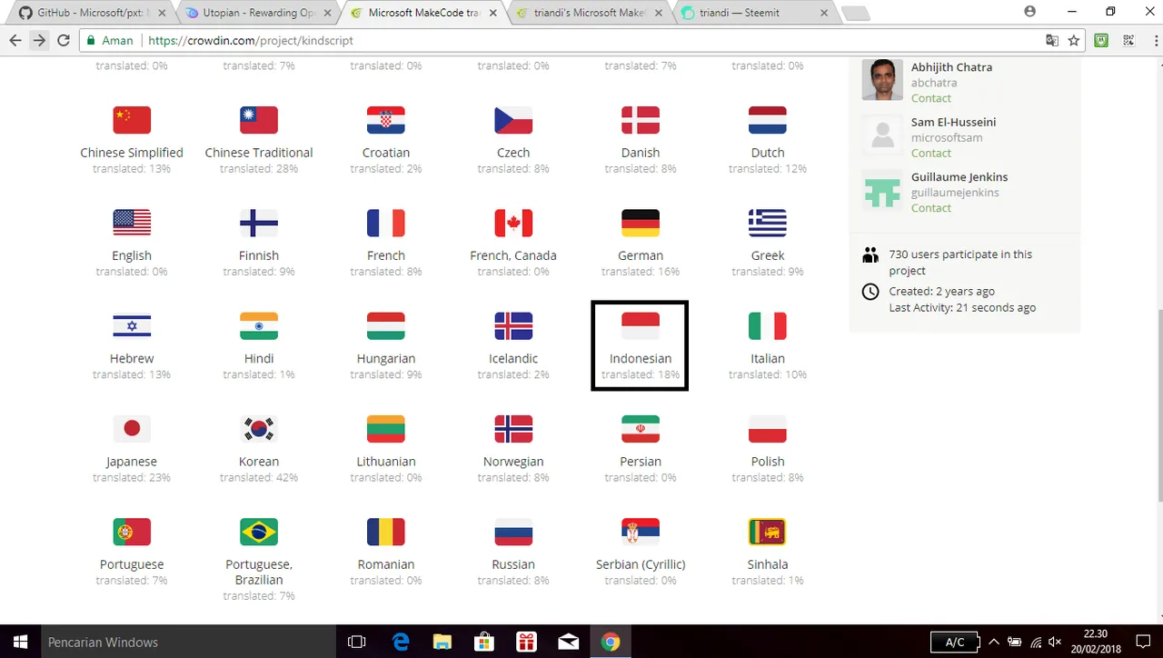The width and height of the screenshot is (1163, 658).
Task: Choose the Japanese flag icon
Action: [132, 429]
